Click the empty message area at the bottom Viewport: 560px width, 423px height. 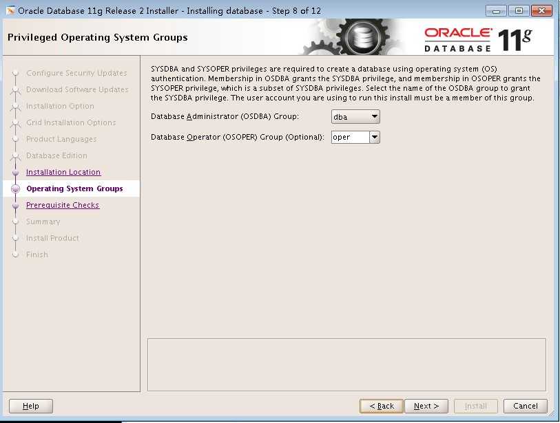click(346, 365)
